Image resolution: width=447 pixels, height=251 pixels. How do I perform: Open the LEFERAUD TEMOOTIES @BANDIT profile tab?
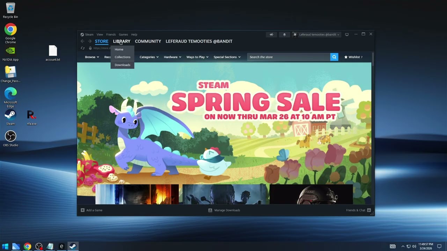tap(199, 41)
